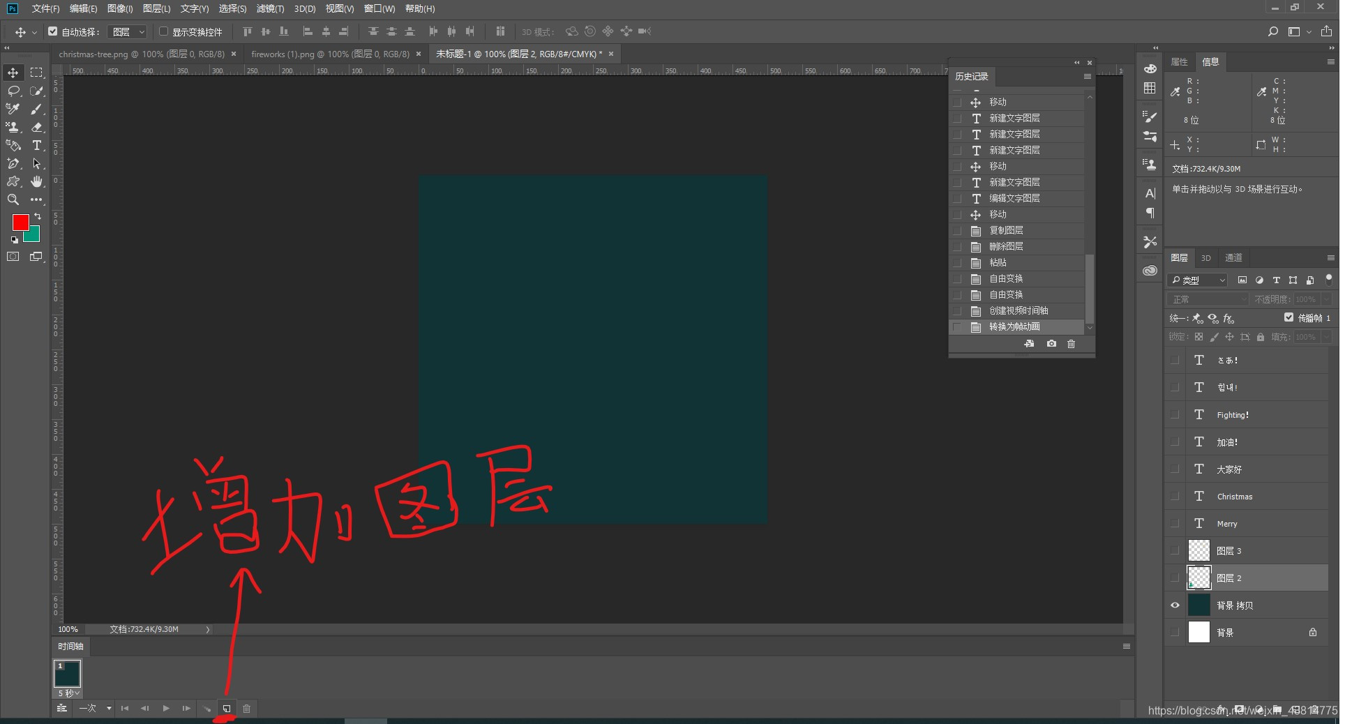This screenshot has height=724, width=1345.
Task: Select the 大家好 text layer
Action: [x=1247, y=469]
